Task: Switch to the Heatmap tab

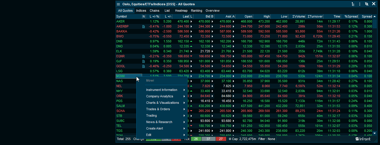Action: (x=181, y=11)
